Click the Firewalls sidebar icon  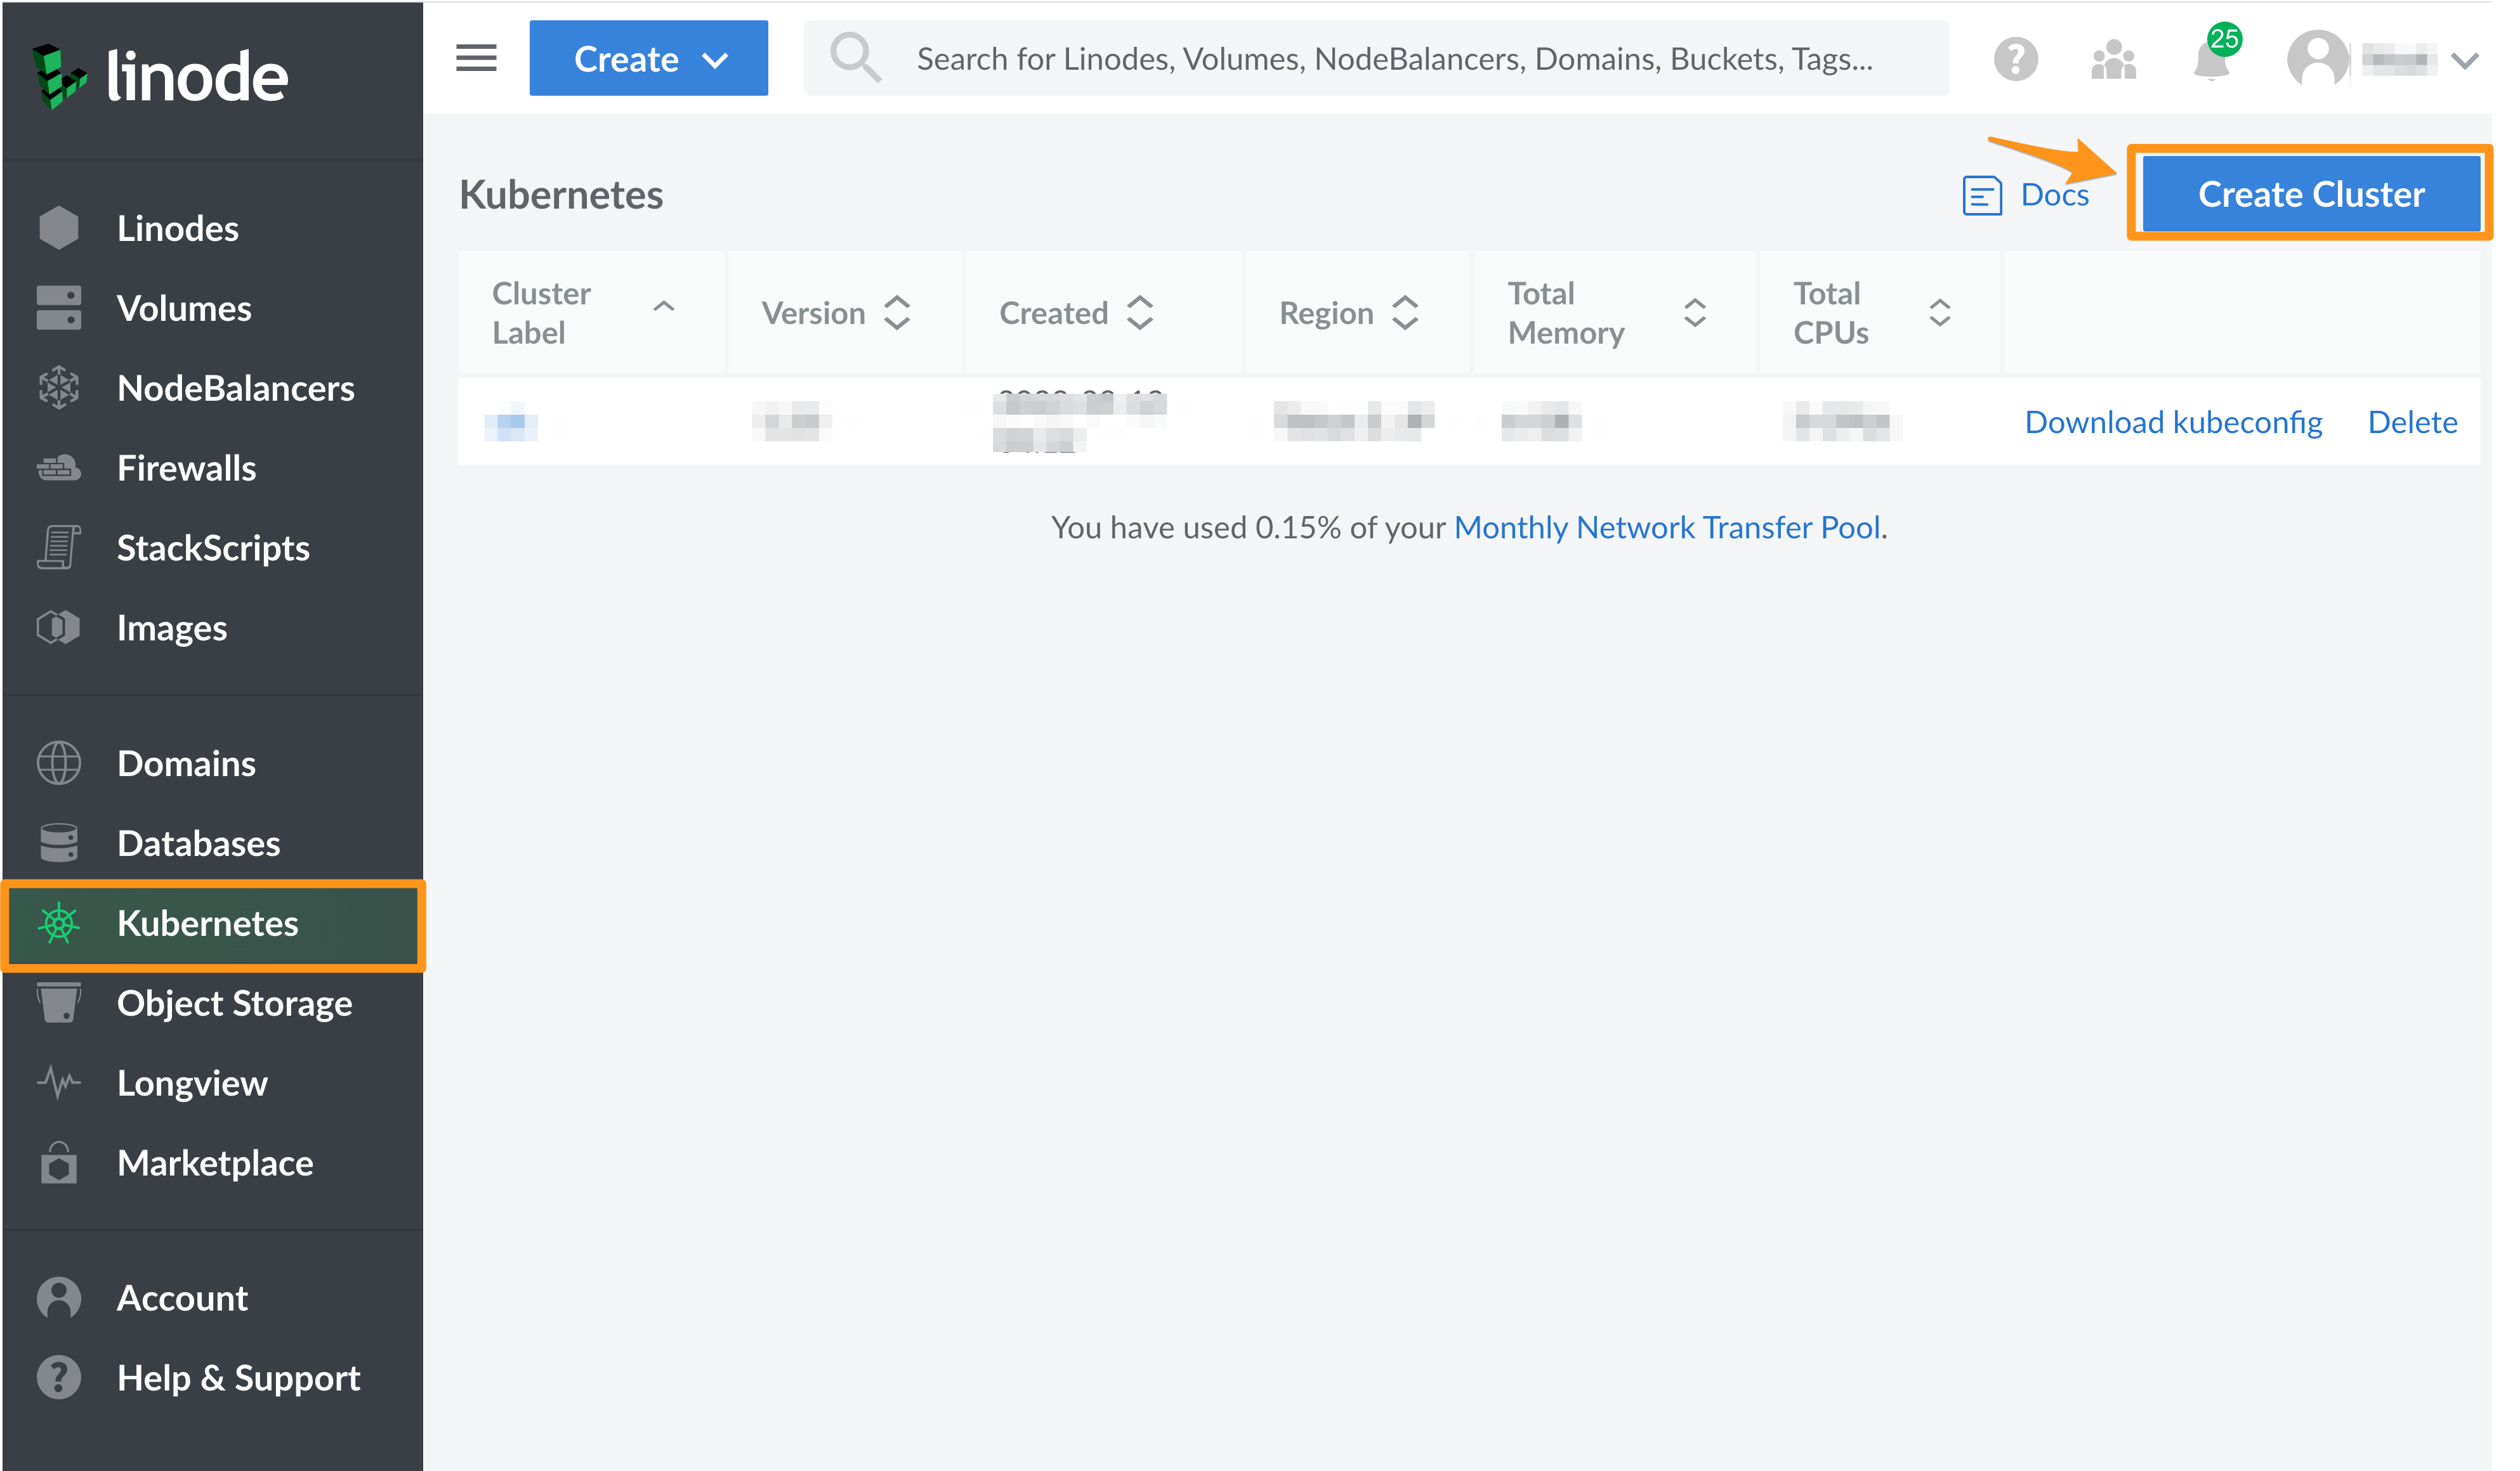coord(59,468)
